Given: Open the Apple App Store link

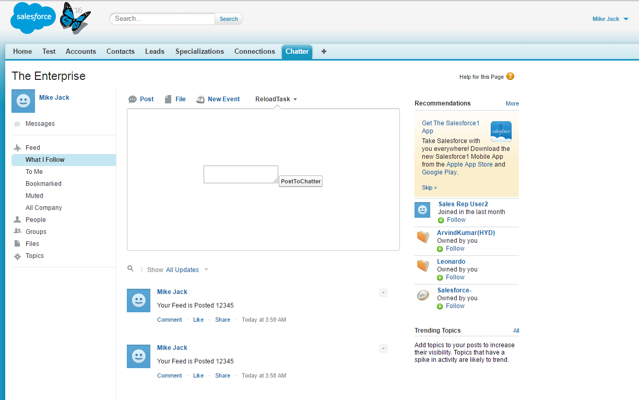Looking at the screenshot, I should 469,164.
